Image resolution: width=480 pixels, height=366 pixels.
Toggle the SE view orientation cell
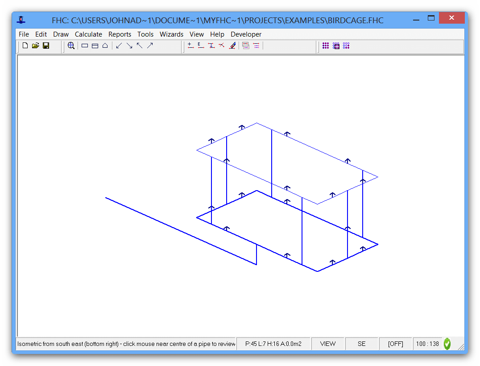pos(361,344)
